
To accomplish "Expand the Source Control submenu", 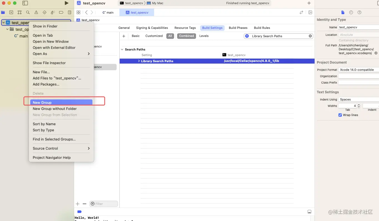I will pyautogui.click(x=89, y=149).
